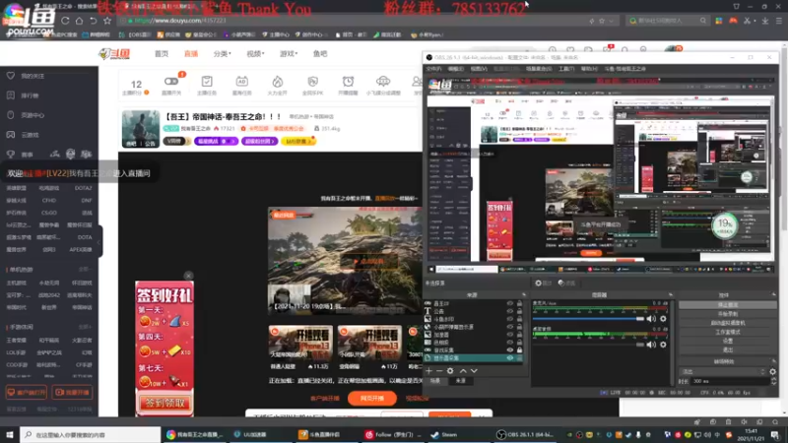Move the selected source down with the arrow
The image size is (788, 443).
tap(474, 371)
